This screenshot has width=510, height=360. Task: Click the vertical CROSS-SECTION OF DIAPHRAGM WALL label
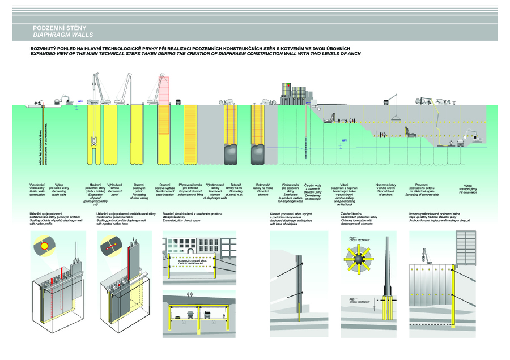(46, 144)
